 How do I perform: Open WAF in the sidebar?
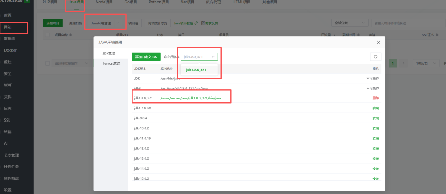click(x=8, y=85)
